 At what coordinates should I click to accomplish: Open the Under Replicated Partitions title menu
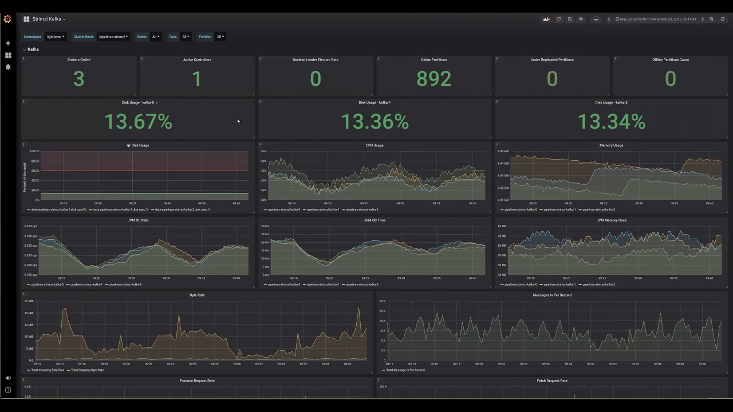[552, 60]
